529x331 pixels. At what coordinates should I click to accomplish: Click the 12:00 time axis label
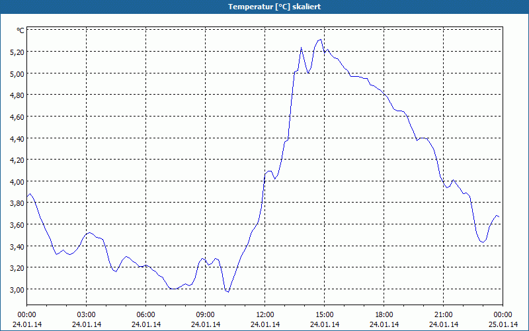[265, 315]
